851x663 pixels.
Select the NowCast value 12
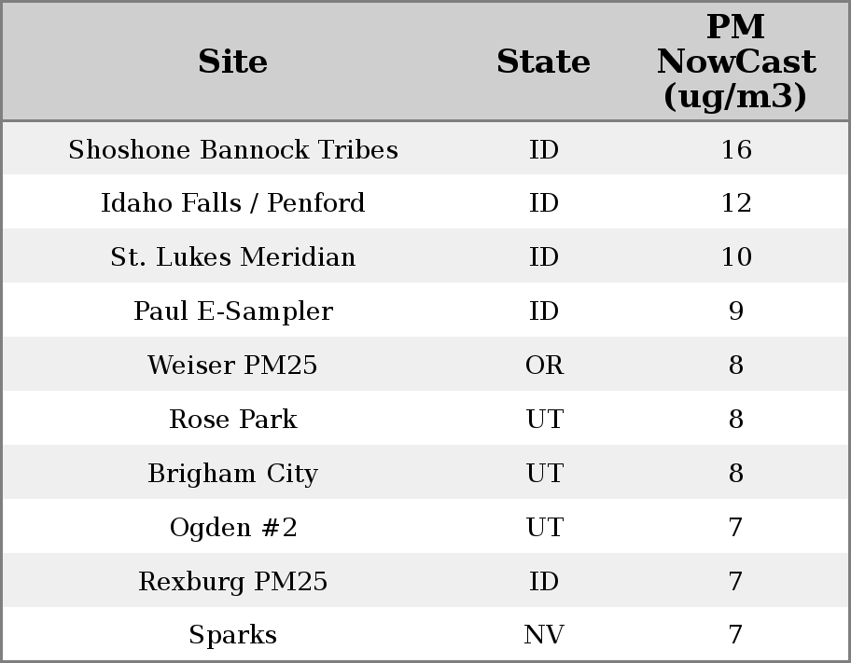(735, 203)
